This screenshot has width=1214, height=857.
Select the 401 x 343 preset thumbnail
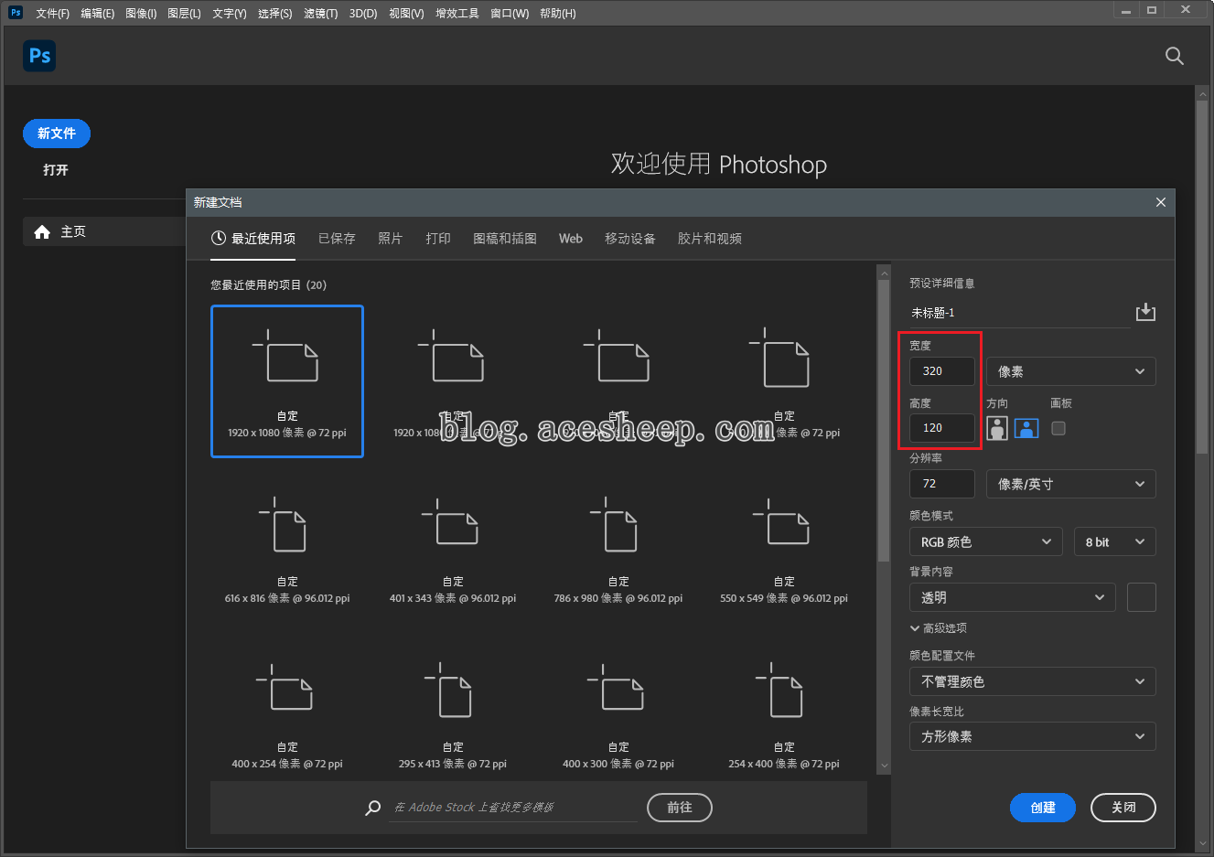coord(453,548)
